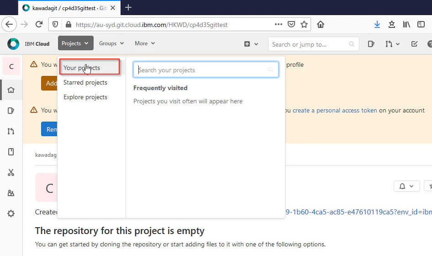Viewport: 432px width, 256px height.
Task: Select Starred projects menu entry
Action: tap(85, 82)
